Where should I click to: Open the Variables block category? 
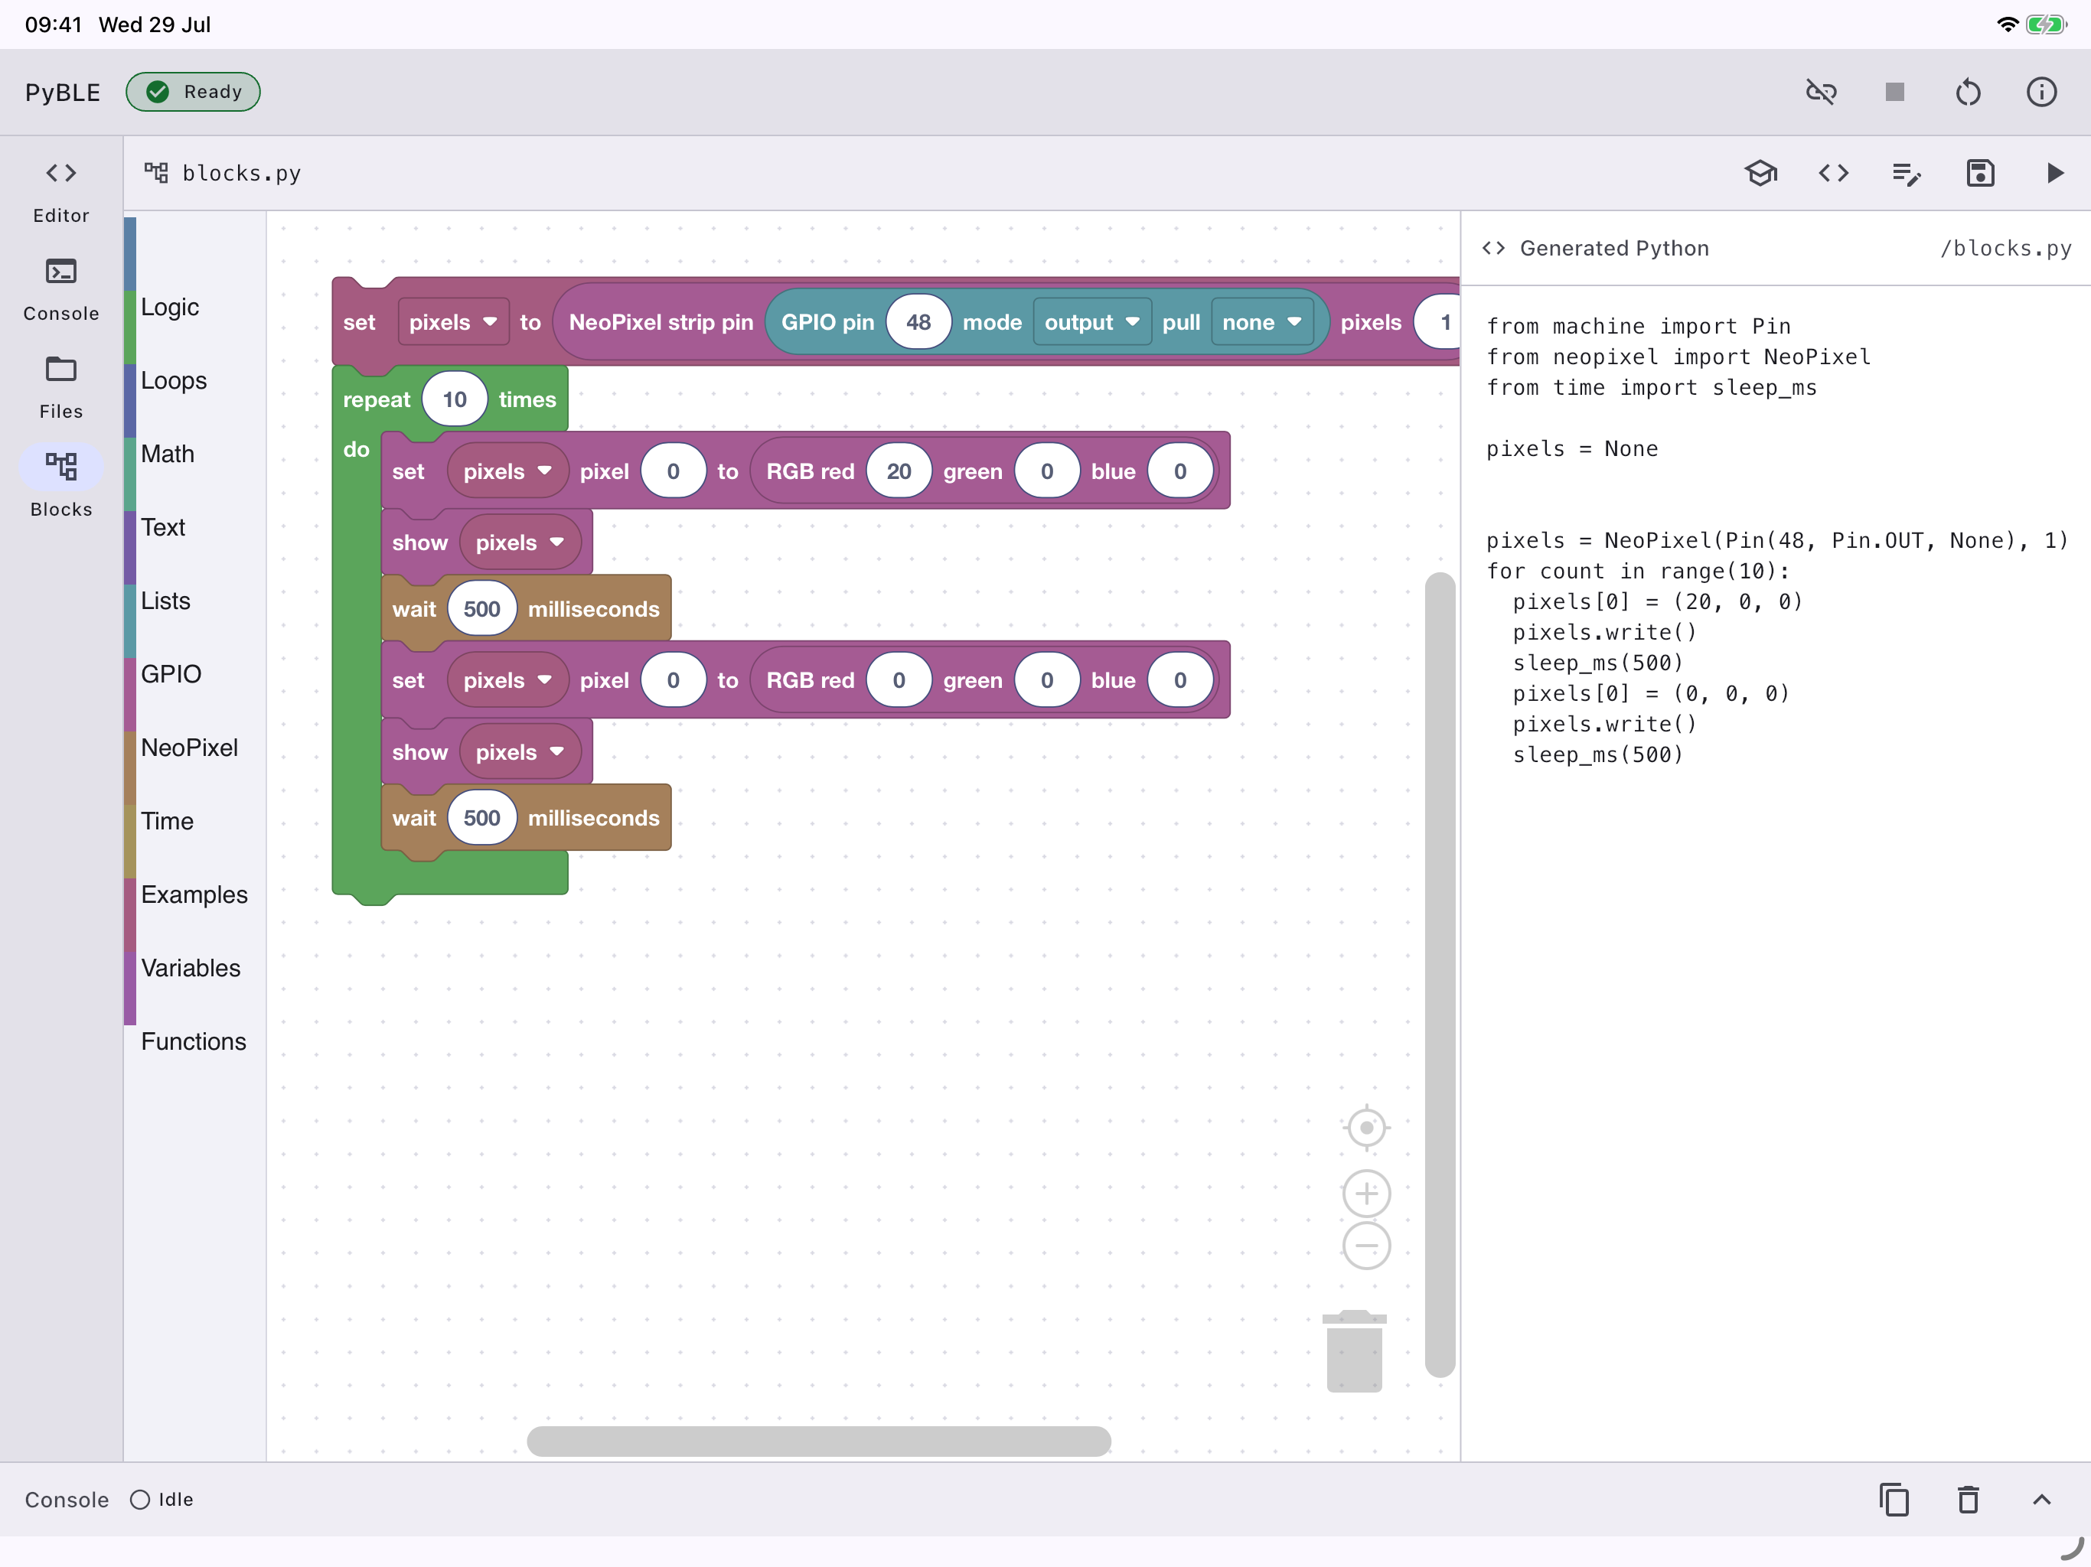point(191,968)
